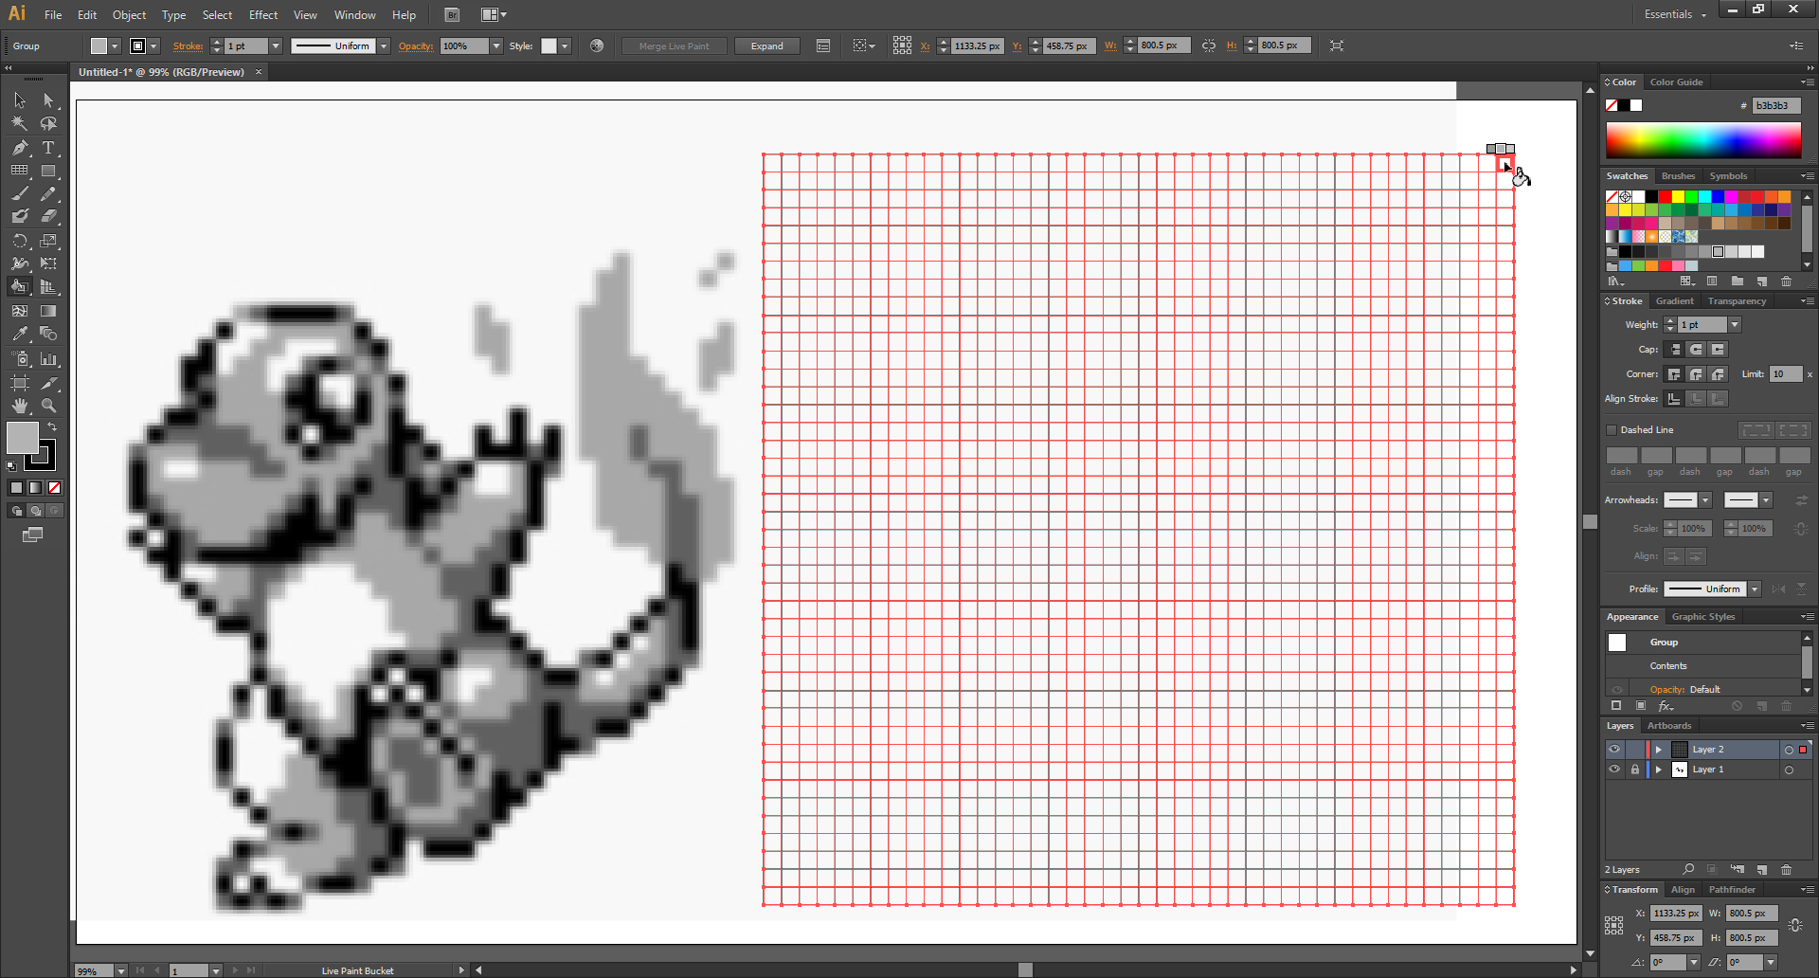This screenshot has height=978, width=1819.
Task: Open the Effect menu
Action: [263, 15]
